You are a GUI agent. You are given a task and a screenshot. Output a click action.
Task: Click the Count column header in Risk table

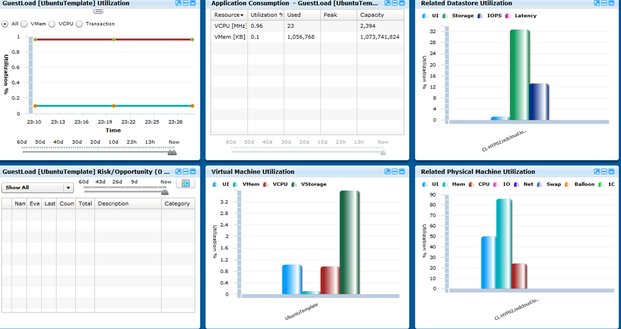pyautogui.click(x=66, y=204)
